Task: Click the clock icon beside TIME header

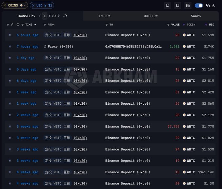Action: click(x=18, y=25)
